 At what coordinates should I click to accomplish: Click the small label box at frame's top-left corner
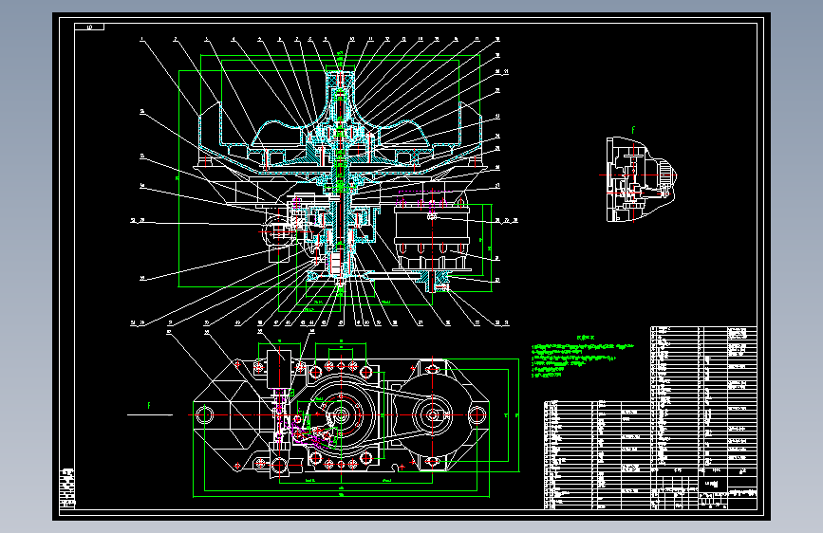coord(89,27)
